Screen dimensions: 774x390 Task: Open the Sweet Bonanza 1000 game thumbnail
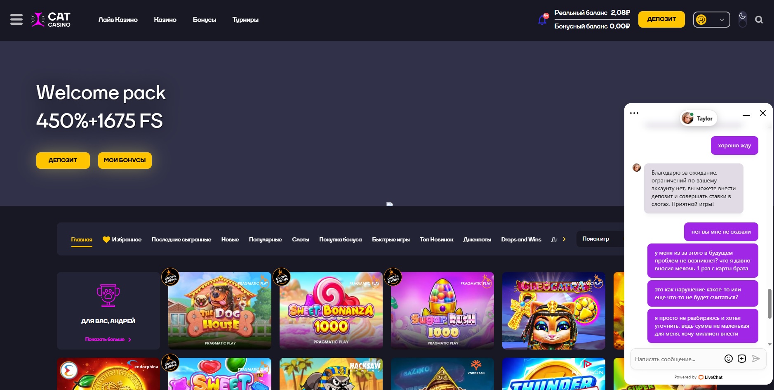331,310
